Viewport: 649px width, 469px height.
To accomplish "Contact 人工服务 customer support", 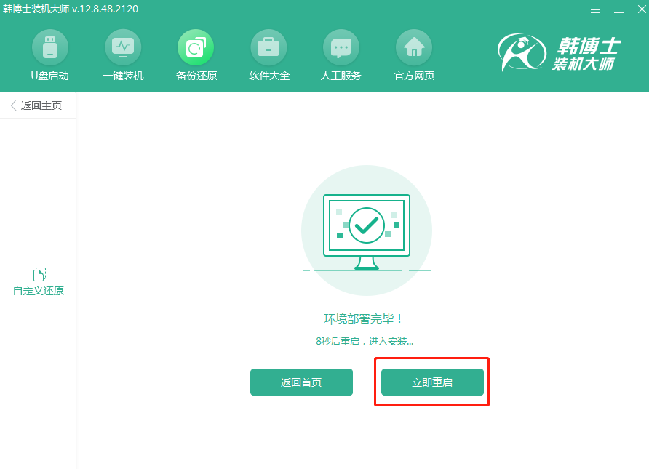I will [x=341, y=55].
